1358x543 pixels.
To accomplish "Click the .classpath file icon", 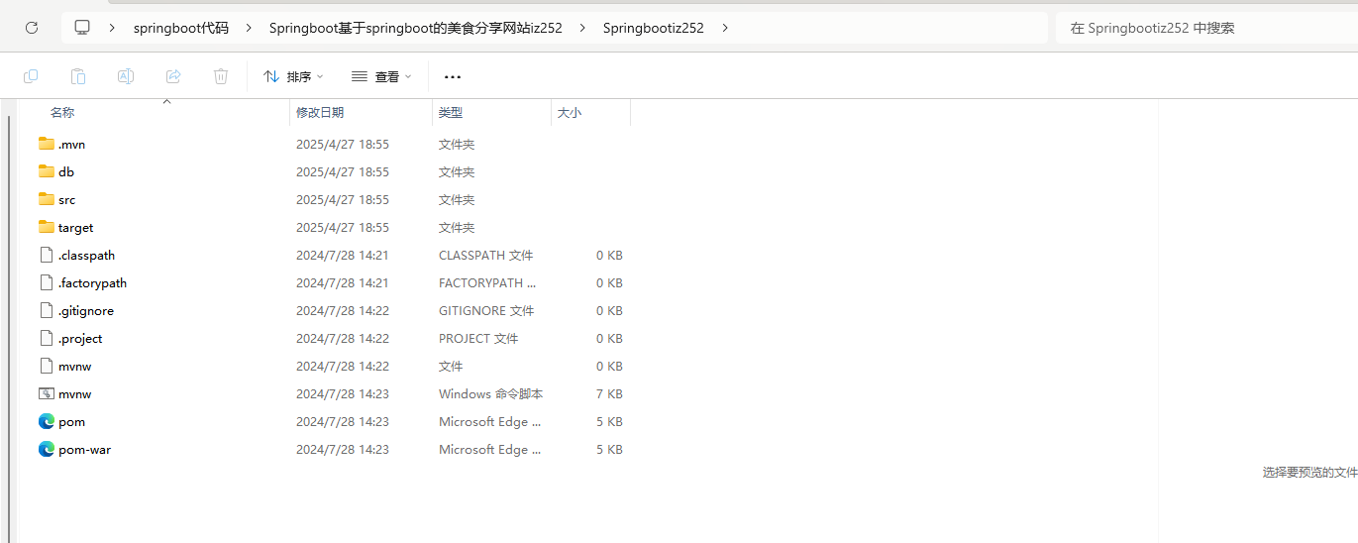I will tap(47, 255).
